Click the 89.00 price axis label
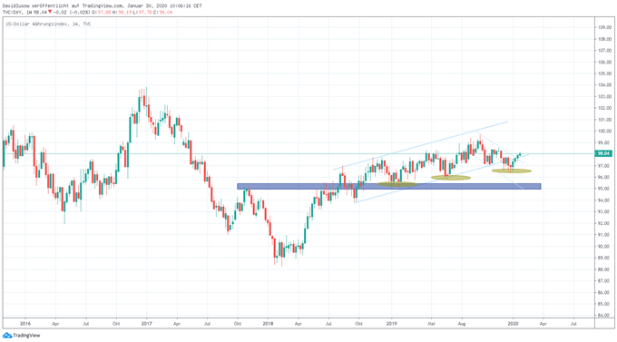The height and width of the screenshot is (342, 617). coord(604,258)
